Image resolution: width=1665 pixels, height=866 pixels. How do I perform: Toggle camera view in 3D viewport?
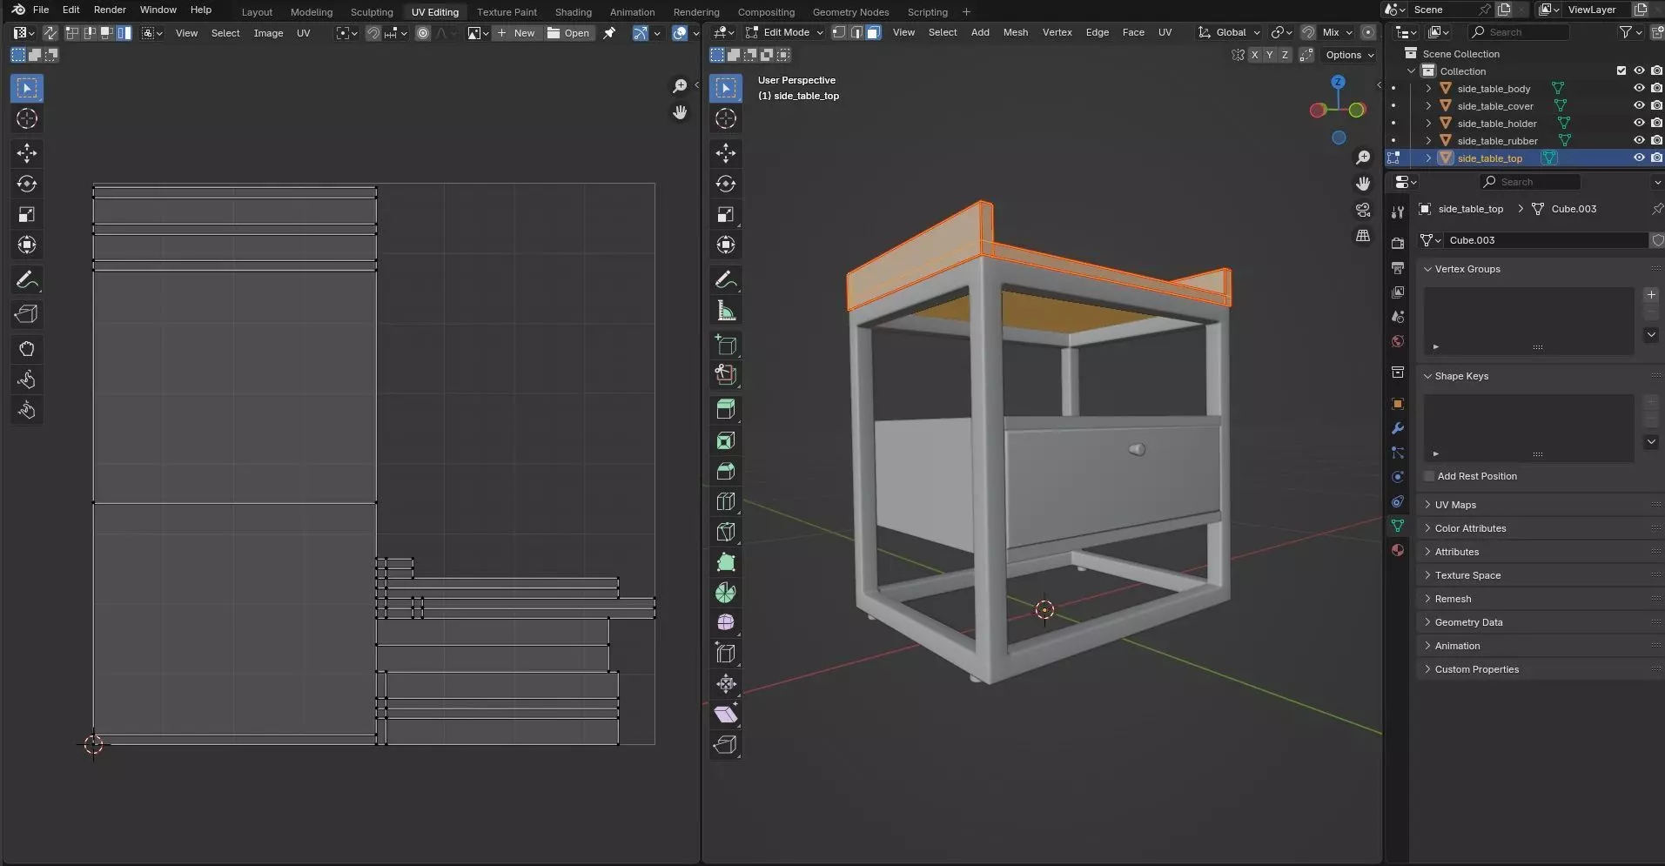pos(1363,210)
